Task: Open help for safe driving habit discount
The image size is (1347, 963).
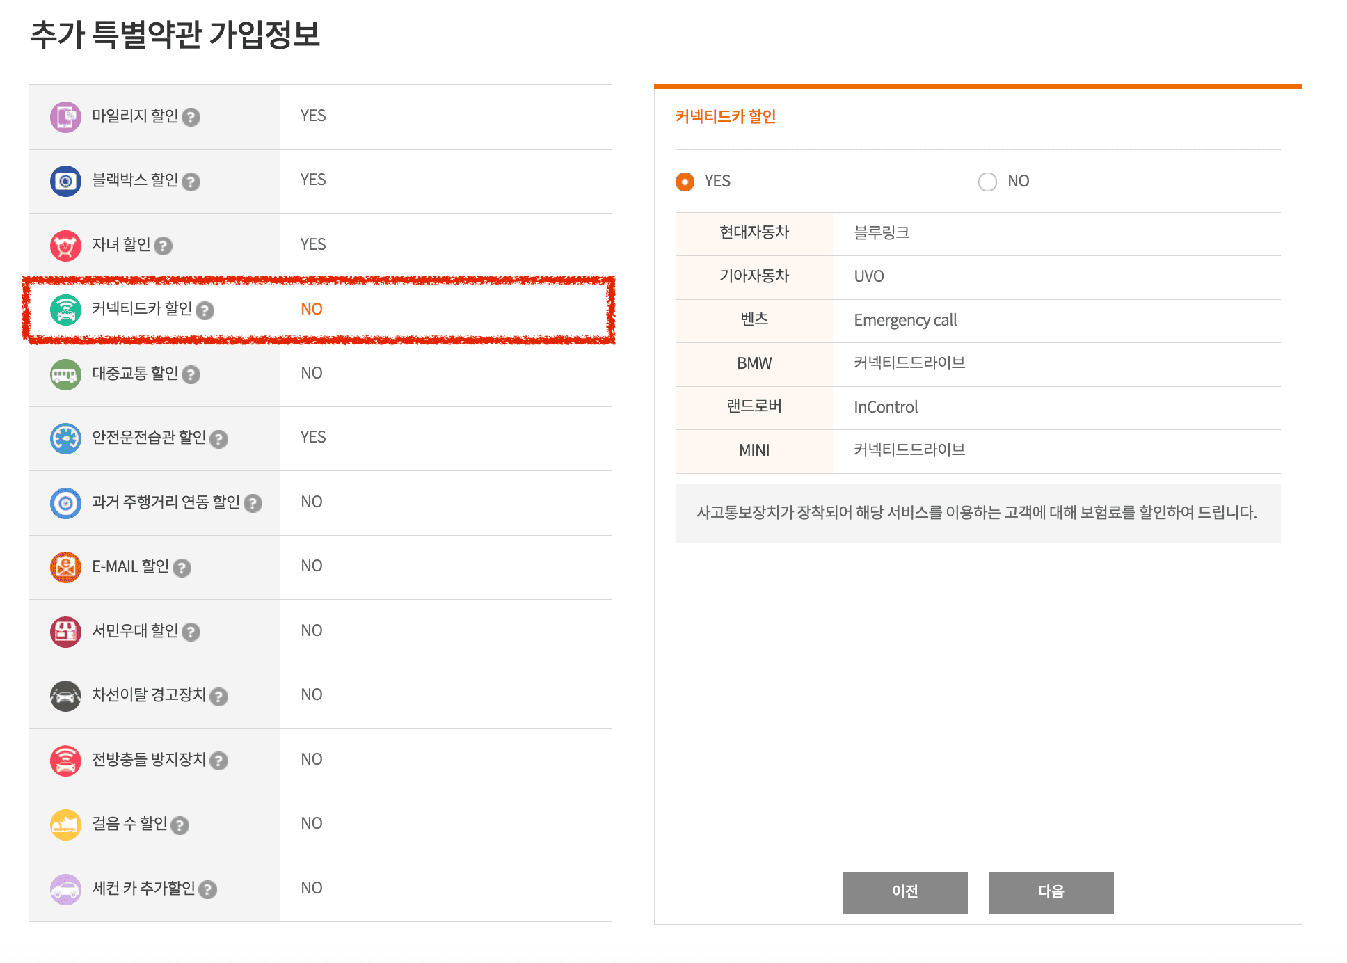Action: click(x=218, y=439)
